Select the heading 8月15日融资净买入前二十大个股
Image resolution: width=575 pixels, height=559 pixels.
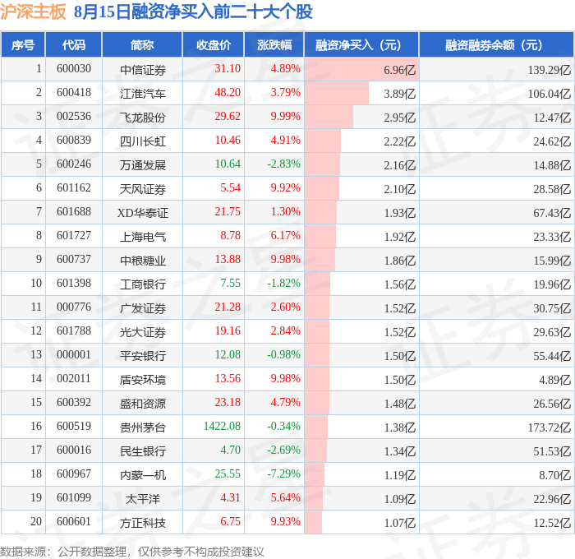(x=193, y=12)
